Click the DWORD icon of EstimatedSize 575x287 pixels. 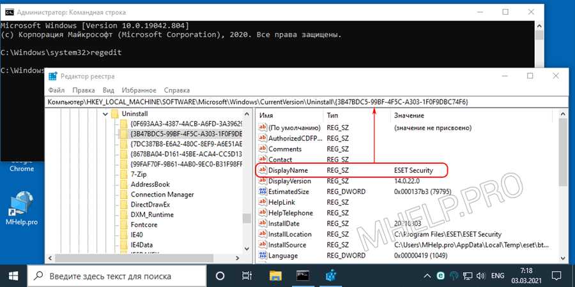pyautogui.click(x=263, y=191)
